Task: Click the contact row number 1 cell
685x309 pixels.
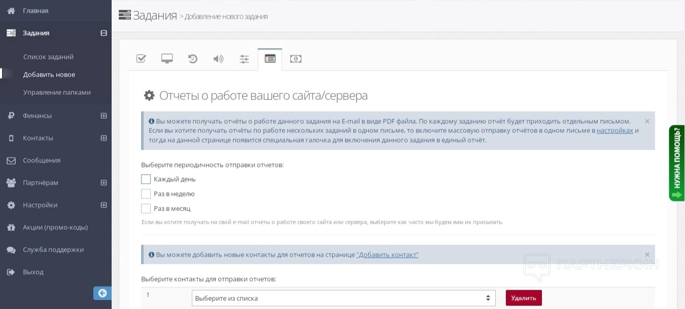Action: [148, 295]
